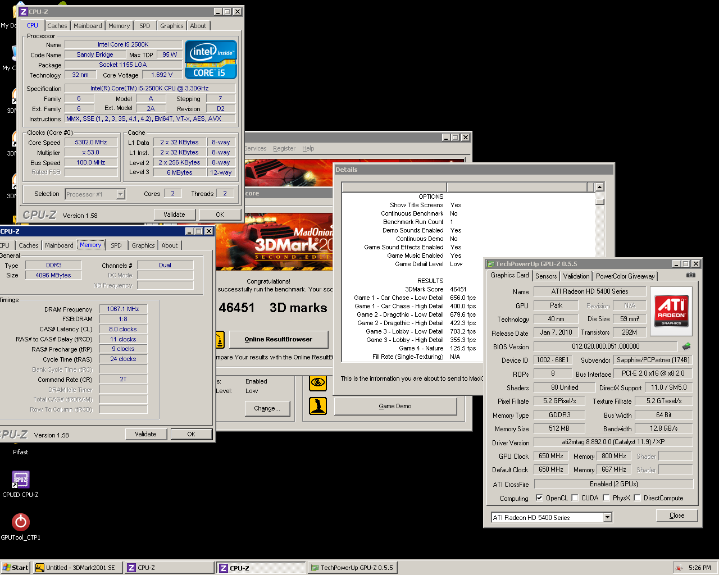
Task: Toggle the OpenCL checkbox in GPU-Z
Action: pos(539,498)
